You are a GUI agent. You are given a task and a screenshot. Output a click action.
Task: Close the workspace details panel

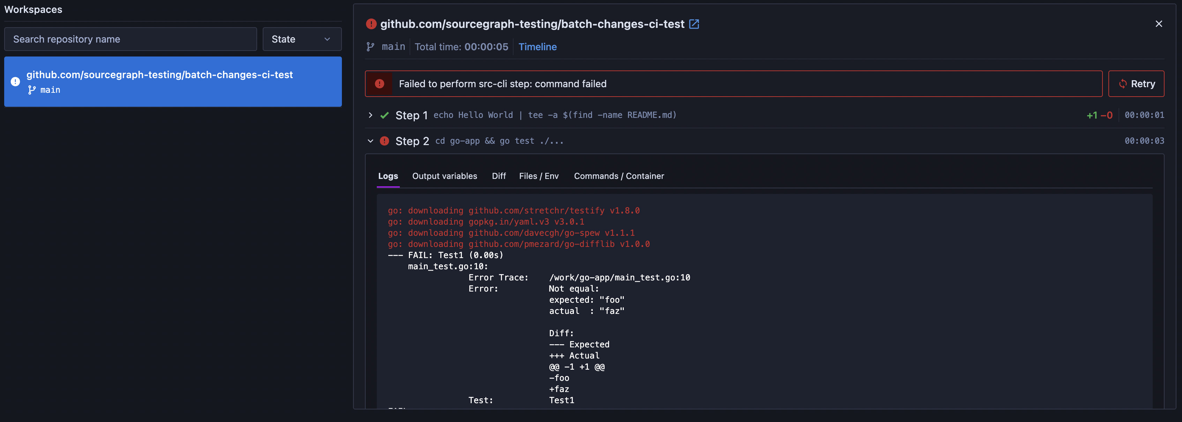(1159, 24)
